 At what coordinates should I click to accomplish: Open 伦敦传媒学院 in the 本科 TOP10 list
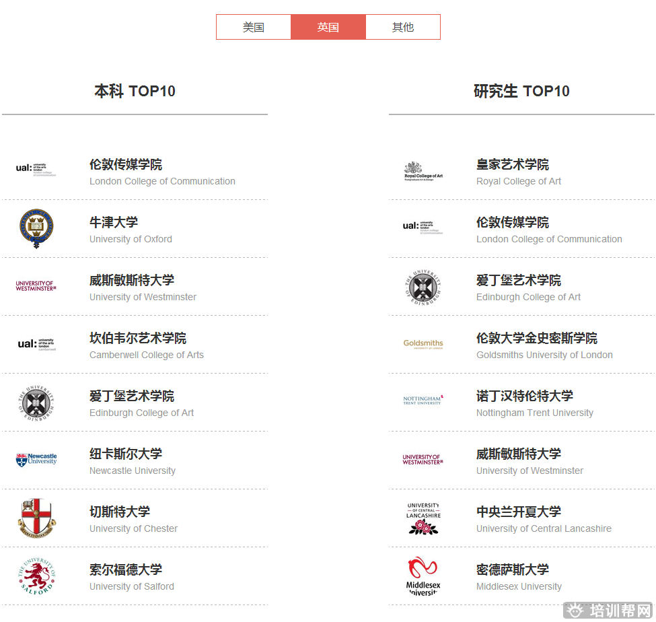[126, 164]
